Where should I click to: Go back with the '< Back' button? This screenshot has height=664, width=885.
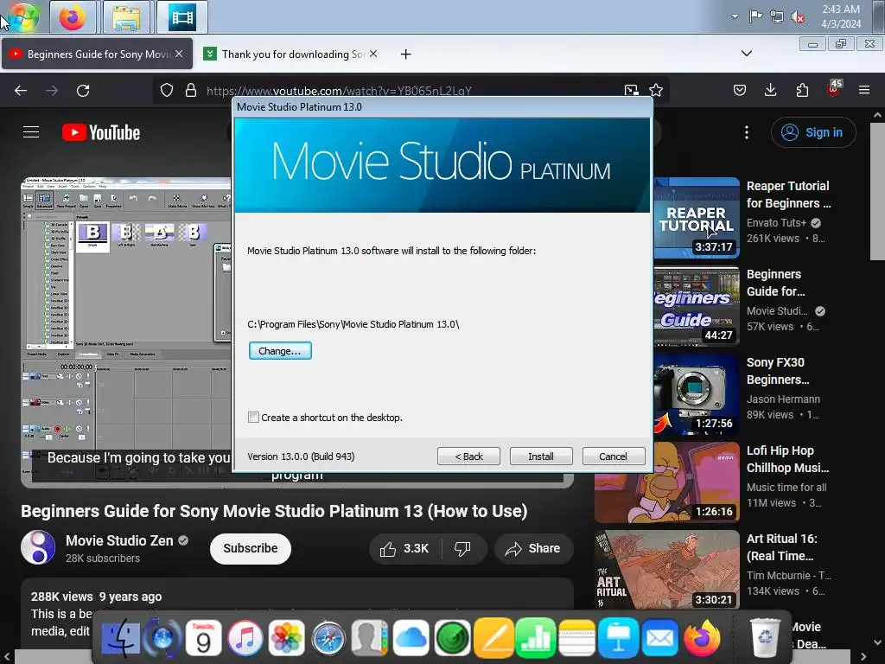(x=468, y=456)
